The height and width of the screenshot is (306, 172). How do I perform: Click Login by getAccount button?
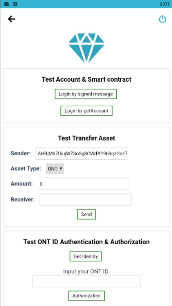pos(87,111)
